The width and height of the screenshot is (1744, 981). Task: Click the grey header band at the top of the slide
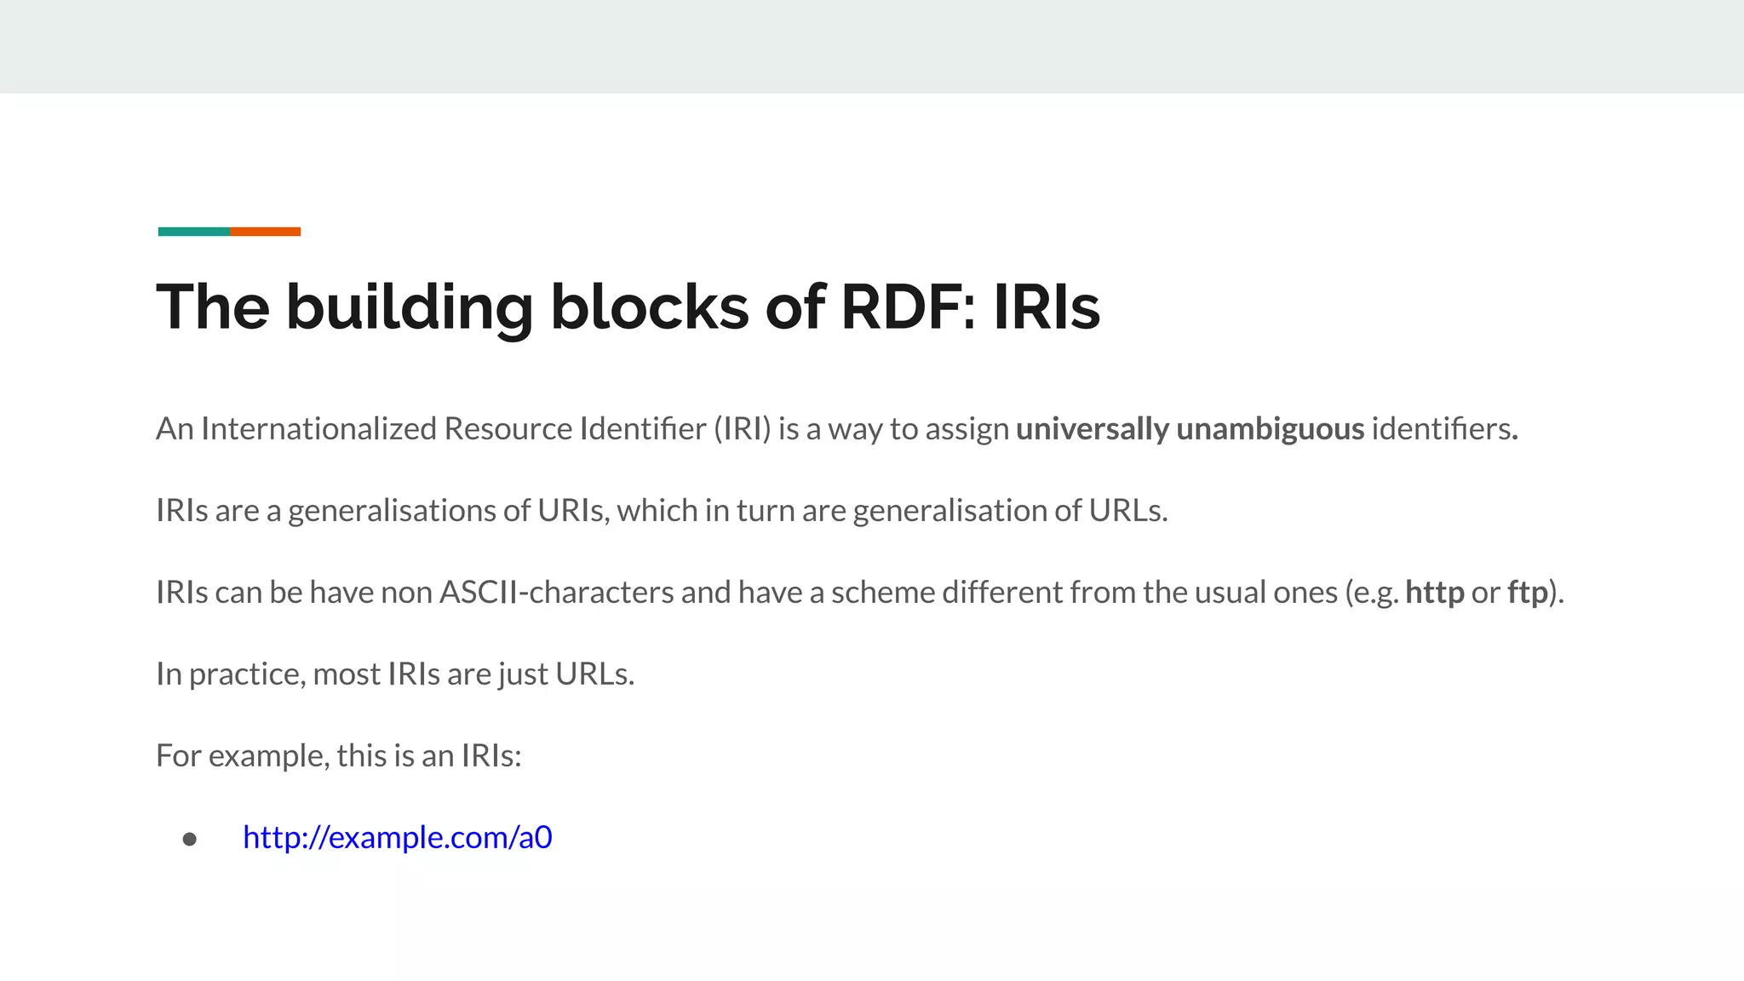pyautogui.click(x=872, y=47)
